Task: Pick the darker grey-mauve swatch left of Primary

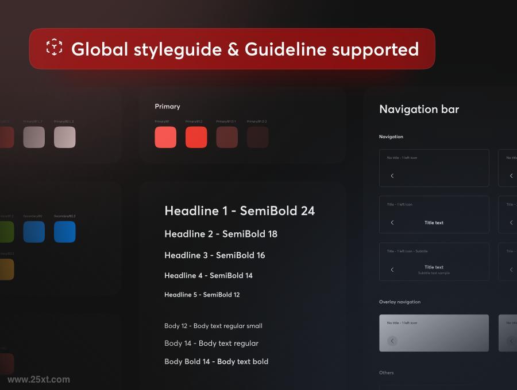Action: coord(34,137)
